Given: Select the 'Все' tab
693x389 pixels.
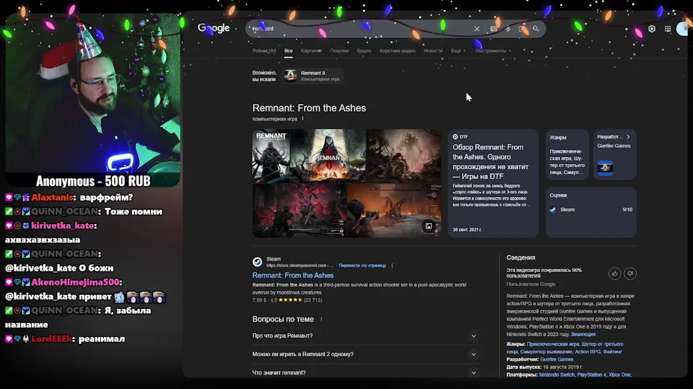Looking at the screenshot, I should coord(289,51).
